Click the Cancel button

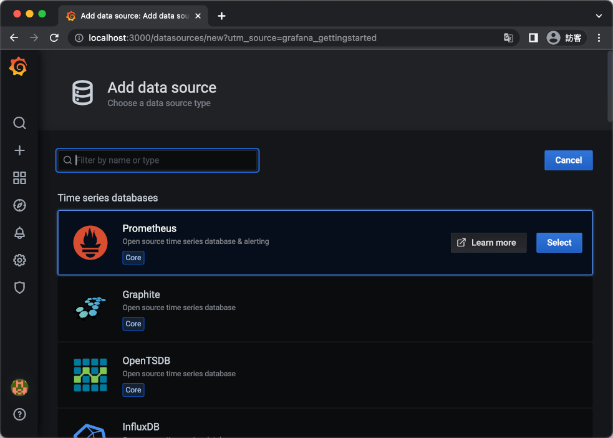pyautogui.click(x=569, y=160)
